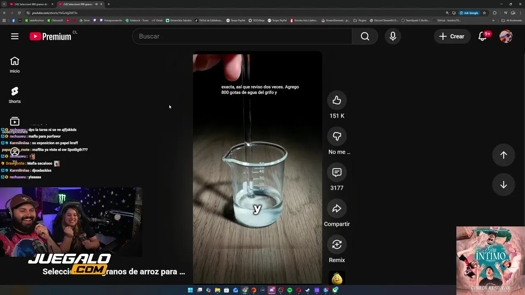The height and width of the screenshot is (295, 525).
Task: Open the Apps grid in bookmarks bar
Action: [4, 20]
